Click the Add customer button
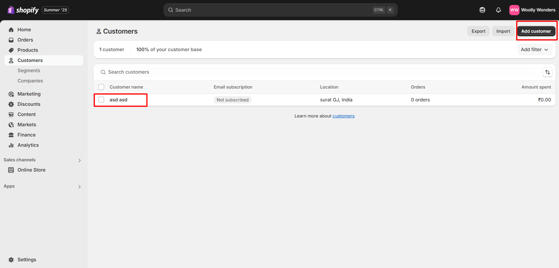The width and height of the screenshot is (559, 268). click(536, 31)
